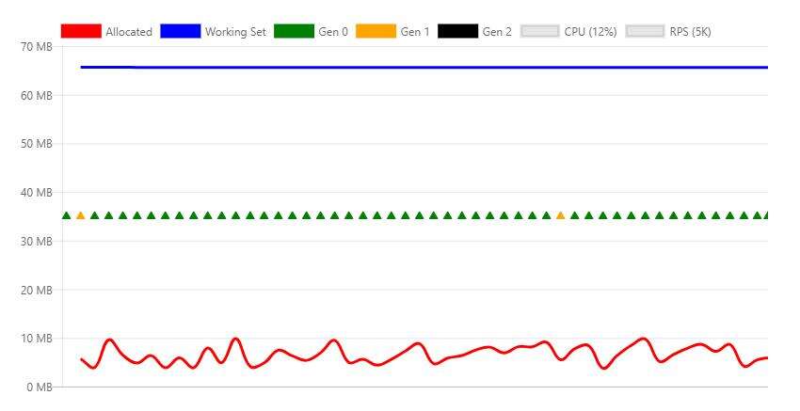This screenshot has width=800, height=411.
Task: Click the Gen 0 legend label
Action: pyautogui.click(x=333, y=32)
